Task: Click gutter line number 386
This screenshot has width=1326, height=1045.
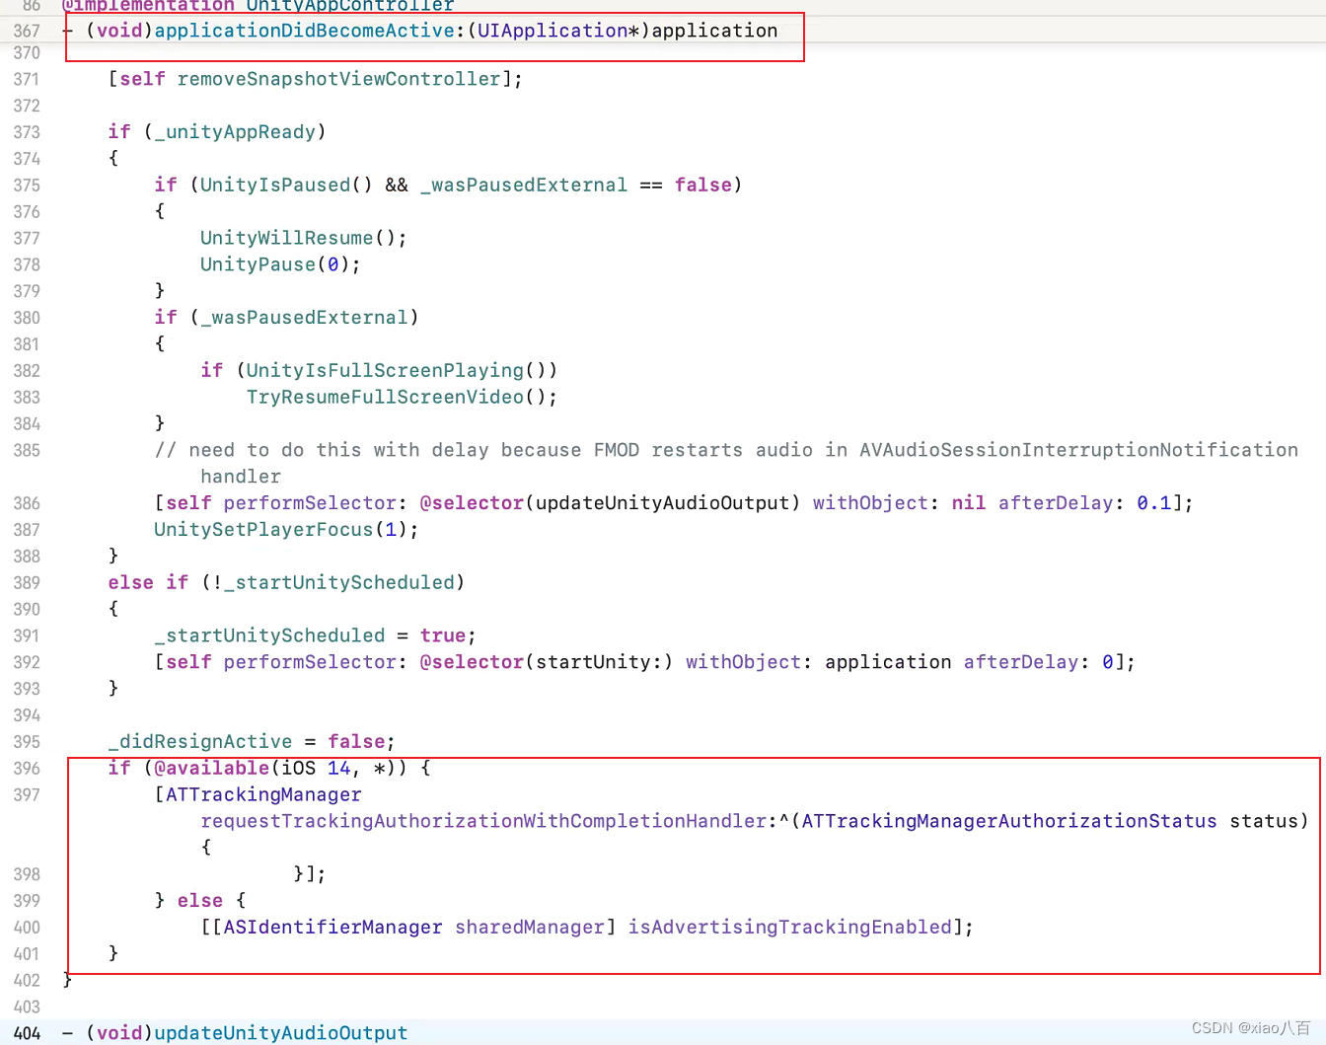Action: pyautogui.click(x=27, y=503)
